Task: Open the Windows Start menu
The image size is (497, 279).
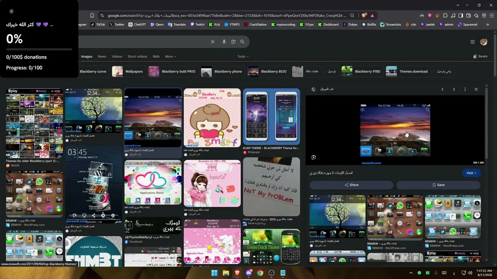Action: point(214,273)
